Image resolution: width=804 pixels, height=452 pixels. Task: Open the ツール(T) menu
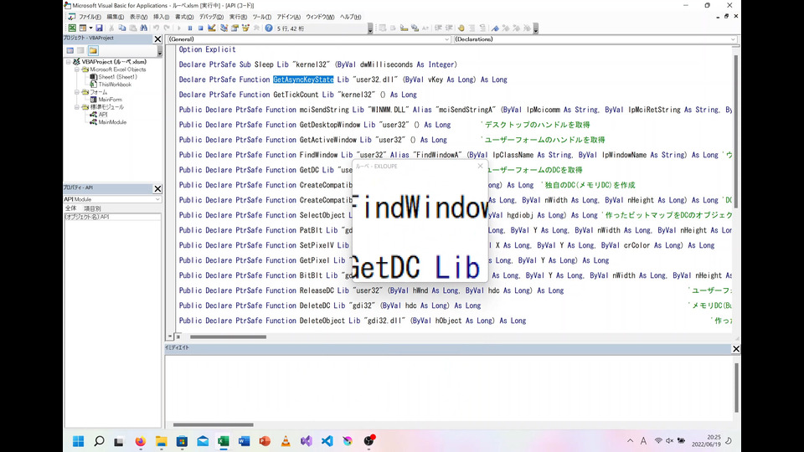click(x=261, y=17)
